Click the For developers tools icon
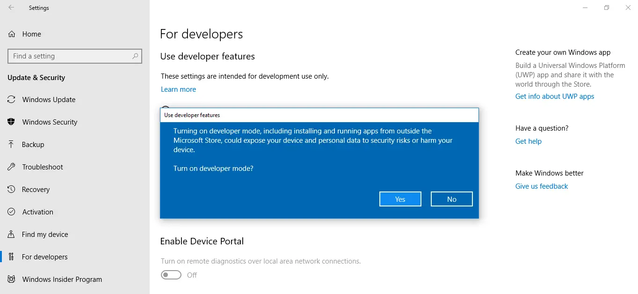The height and width of the screenshot is (294, 638). coord(12,257)
